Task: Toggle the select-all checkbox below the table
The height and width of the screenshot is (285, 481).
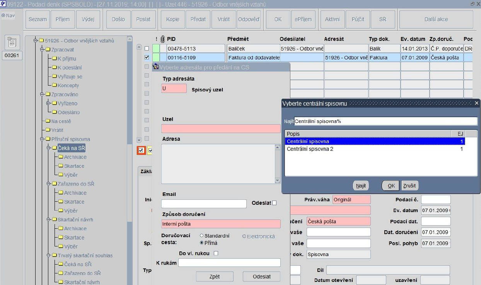Action: [x=141, y=150]
